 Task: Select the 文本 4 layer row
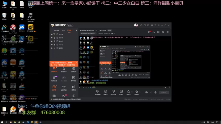coord(64,34)
